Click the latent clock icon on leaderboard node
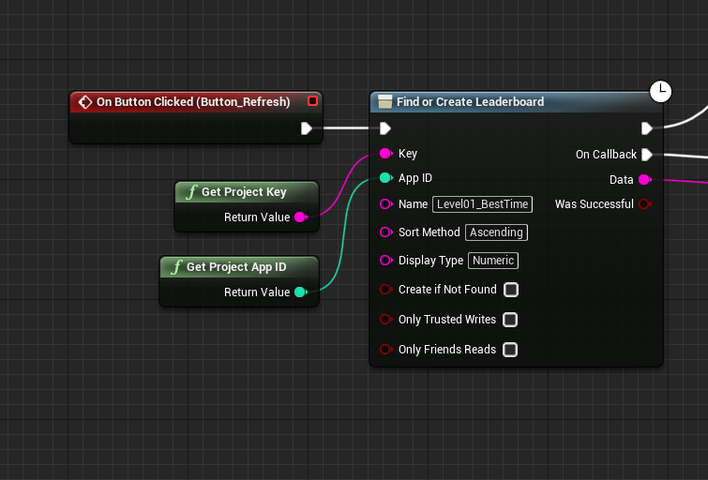The image size is (708, 480). pos(661,91)
